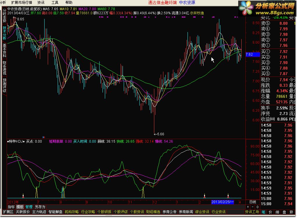Open the 个股资讯 tab
The height and width of the screenshot is (218, 297).
[x=137, y=212]
